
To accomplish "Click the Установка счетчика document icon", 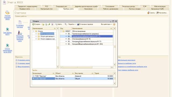I will click(20, 22).
